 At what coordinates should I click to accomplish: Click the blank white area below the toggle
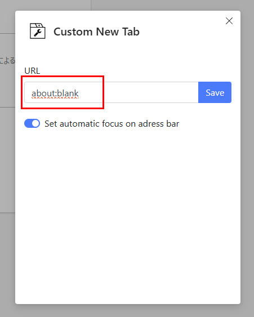tap(127, 212)
